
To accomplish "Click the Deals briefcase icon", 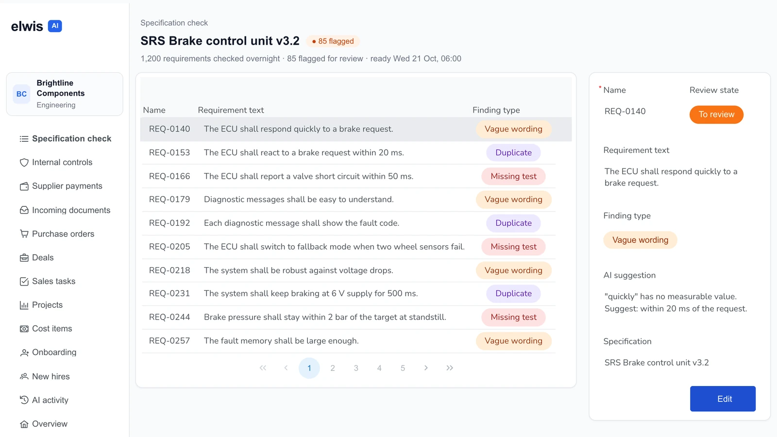I will tap(24, 258).
